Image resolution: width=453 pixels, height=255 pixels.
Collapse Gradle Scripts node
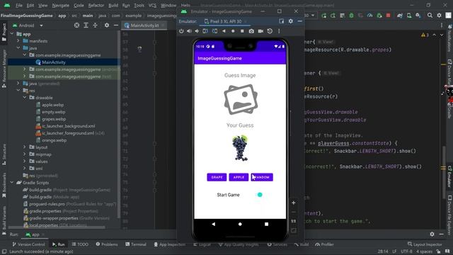click(12, 183)
